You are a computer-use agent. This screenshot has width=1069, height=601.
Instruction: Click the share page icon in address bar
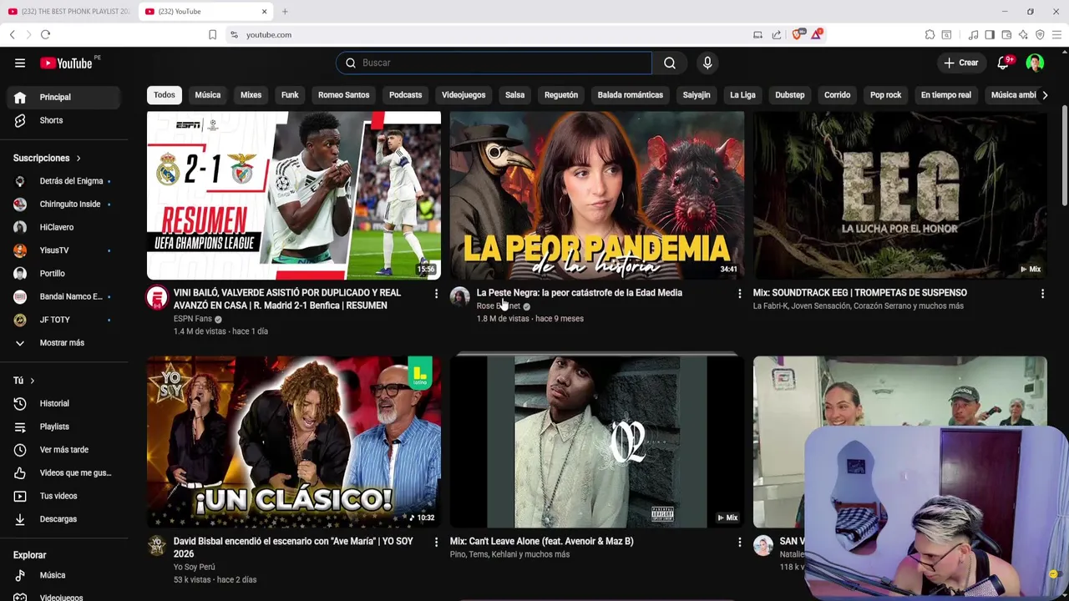tap(777, 34)
